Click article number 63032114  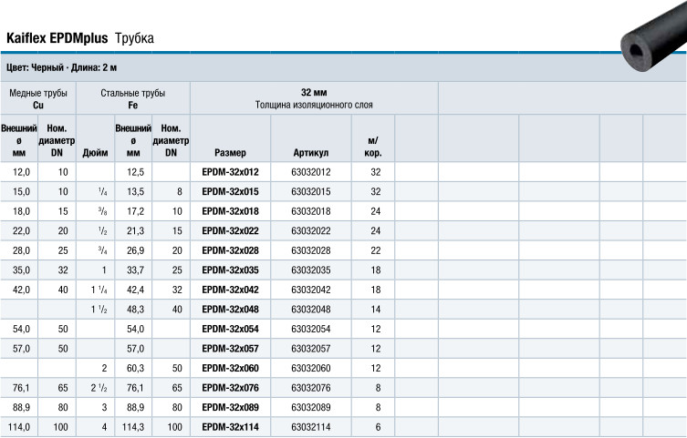point(310,427)
